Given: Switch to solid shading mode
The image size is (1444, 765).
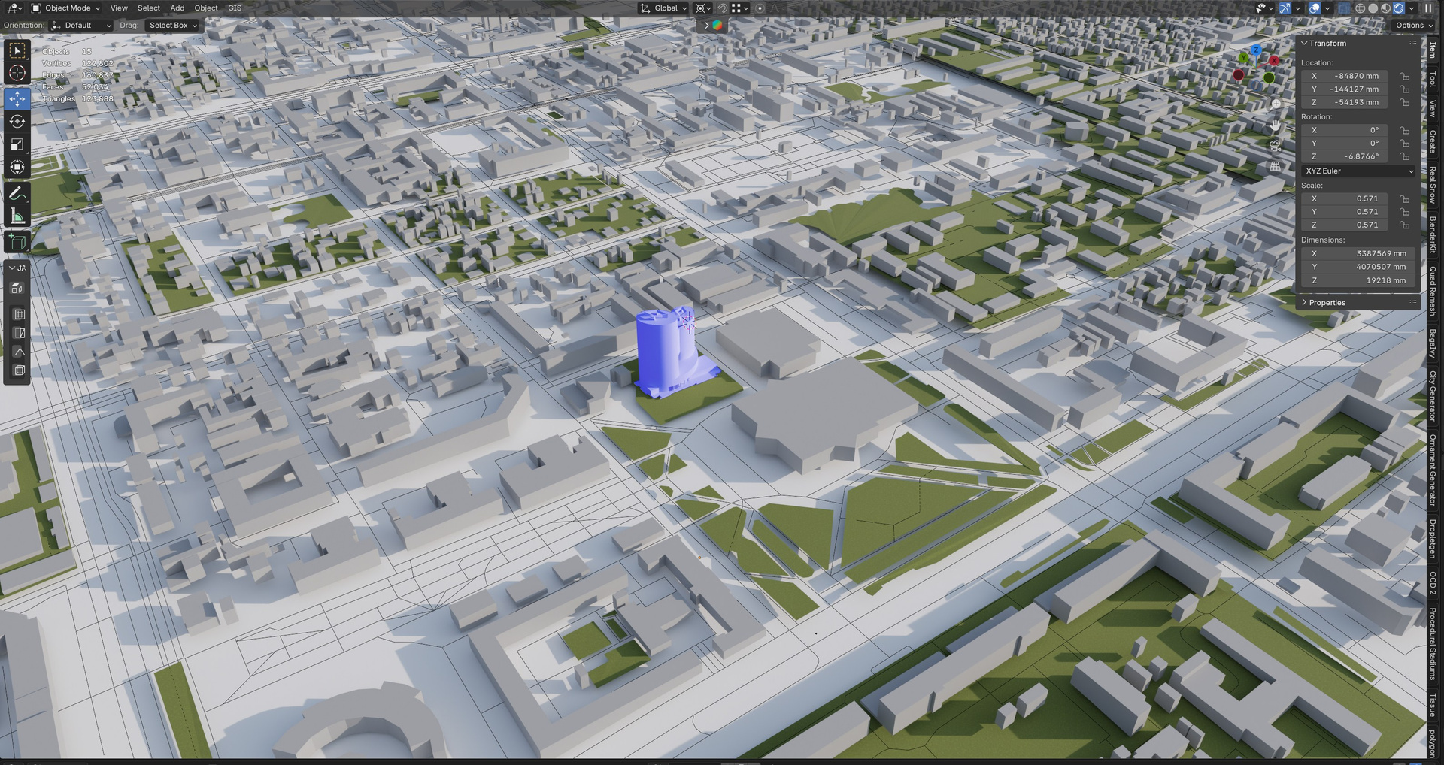Looking at the screenshot, I should [1373, 8].
